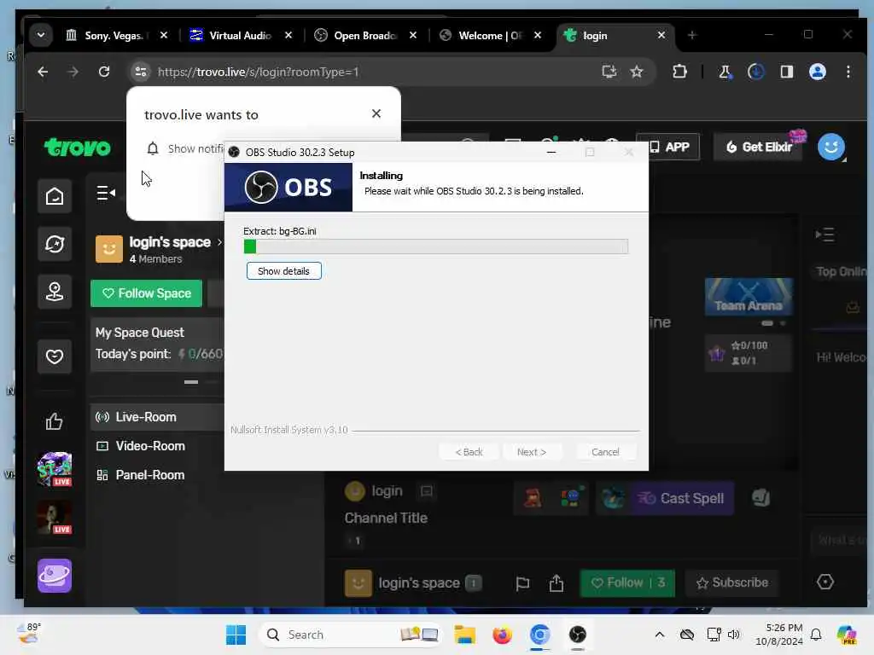Viewport: 874px width, 655px height.
Task: Toggle the browser side panel
Action: click(x=786, y=72)
